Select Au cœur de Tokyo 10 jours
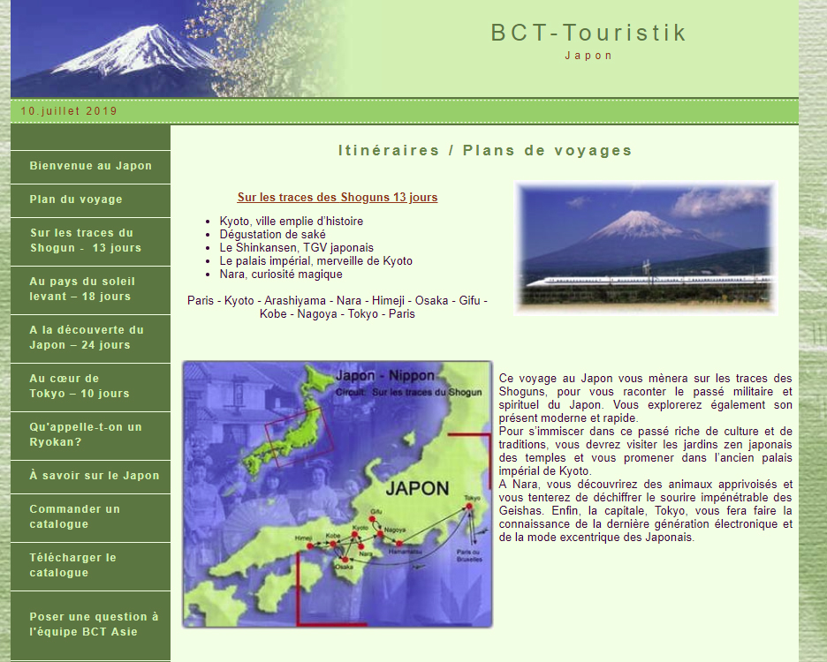Viewport: 827px width, 662px height. (80, 386)
